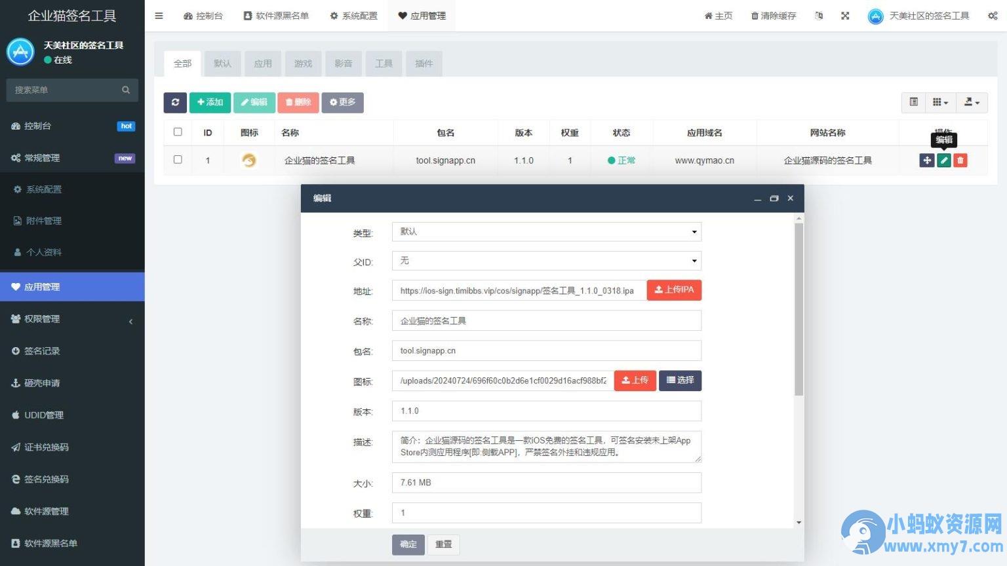Viewport: 1007px width, 566px height.
Task: Minimize the edit dialog
Action: pyautogui.click(x=758, y=198)
